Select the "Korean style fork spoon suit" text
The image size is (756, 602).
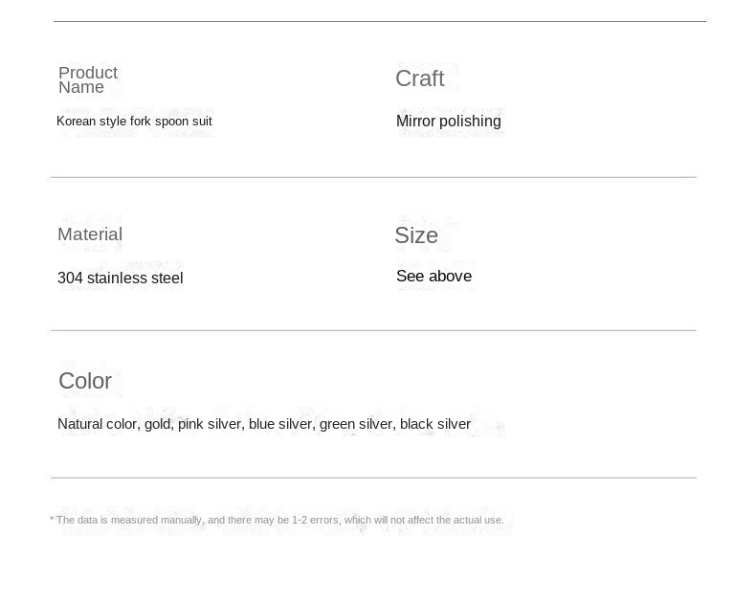[x=134, y=122]
